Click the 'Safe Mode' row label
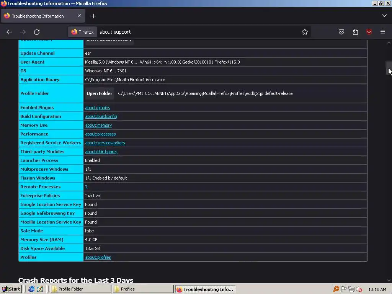This screenshot has height=294, width=392. click(31, 231)
